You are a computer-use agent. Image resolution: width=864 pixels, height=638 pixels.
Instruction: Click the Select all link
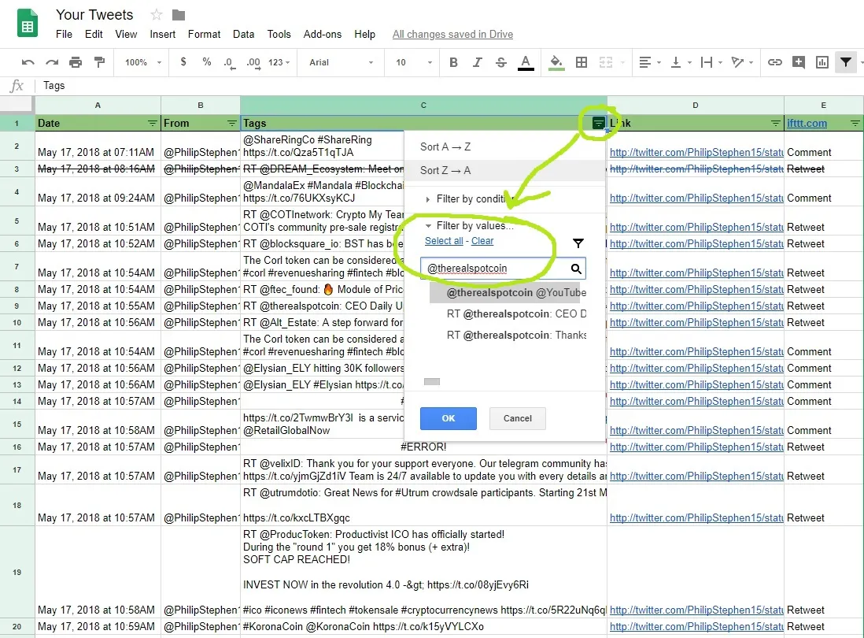coord(444,241)
